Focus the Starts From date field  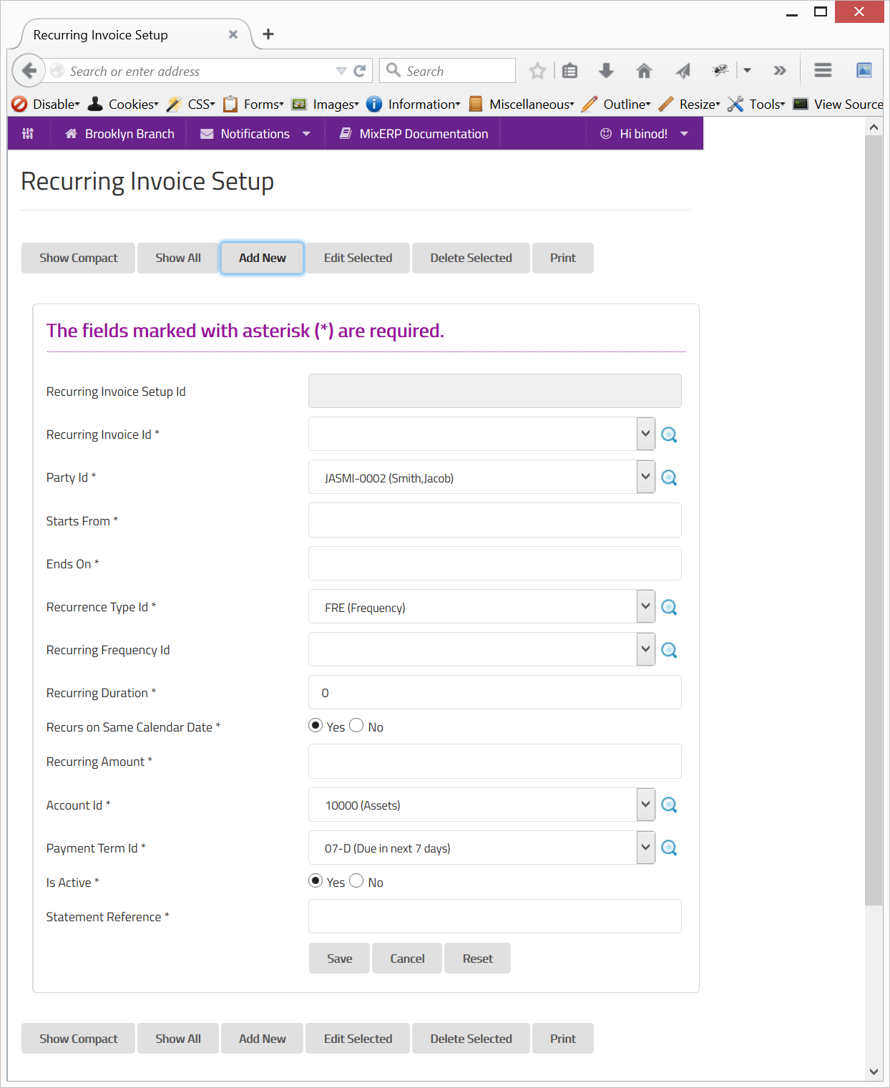coord(494,520)
